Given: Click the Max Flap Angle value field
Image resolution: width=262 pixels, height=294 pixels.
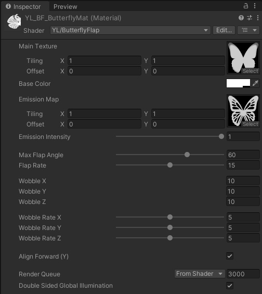Looking at the screenshot, I should pos(243,155).
